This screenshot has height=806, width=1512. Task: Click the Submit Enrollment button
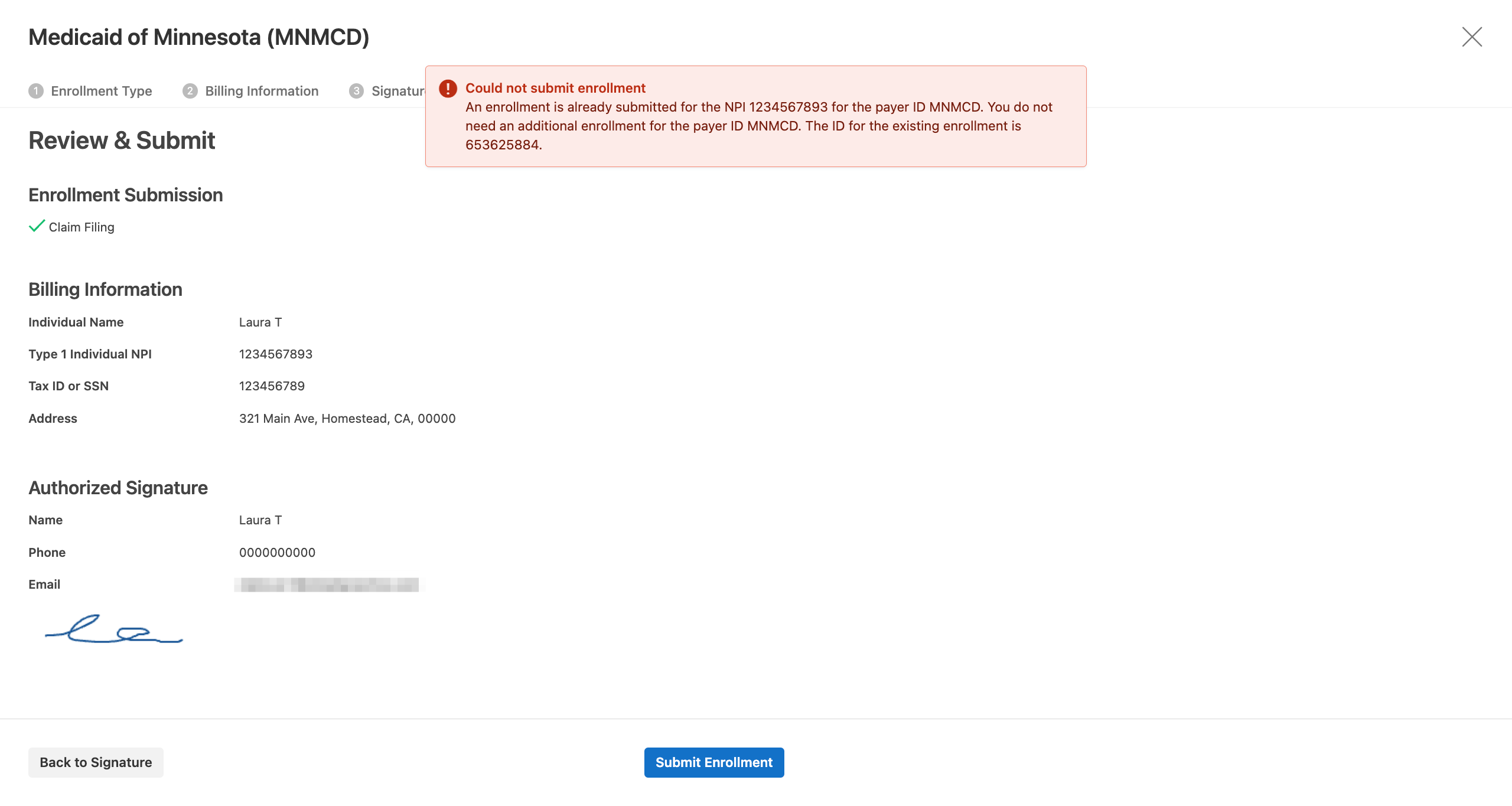coord(714,762)
